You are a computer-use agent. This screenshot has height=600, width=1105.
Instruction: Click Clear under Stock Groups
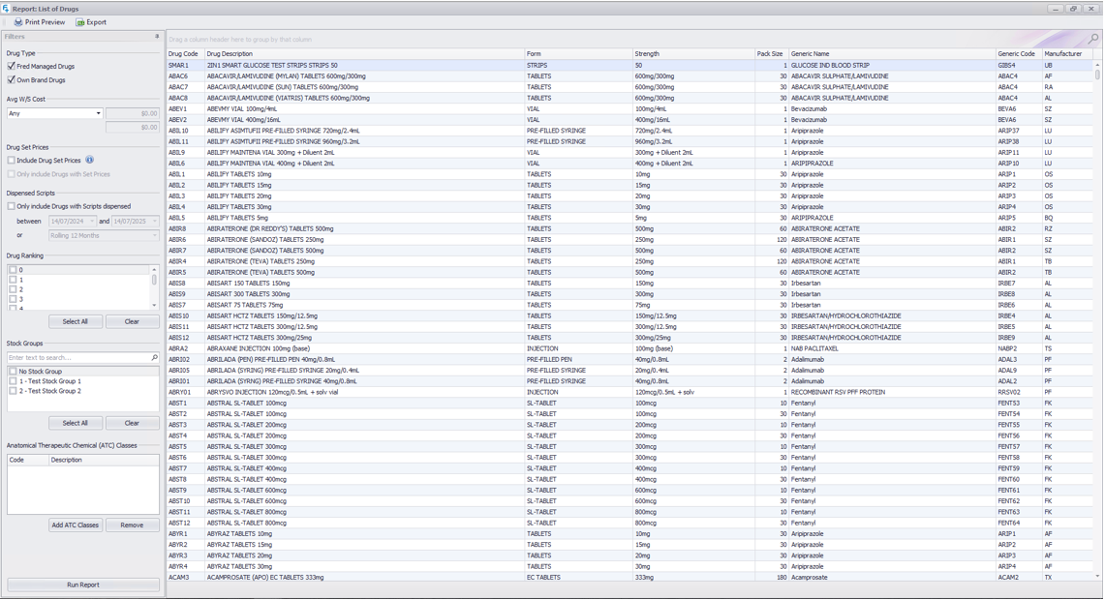[x=132, y=423]
